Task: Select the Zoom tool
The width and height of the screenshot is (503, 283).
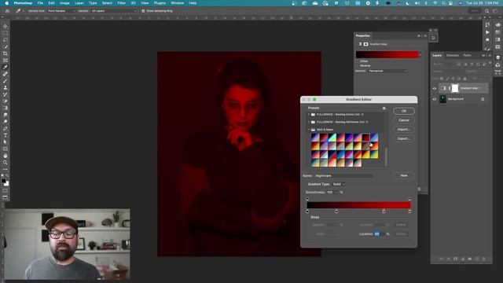Action: click(x=6, y=163)
